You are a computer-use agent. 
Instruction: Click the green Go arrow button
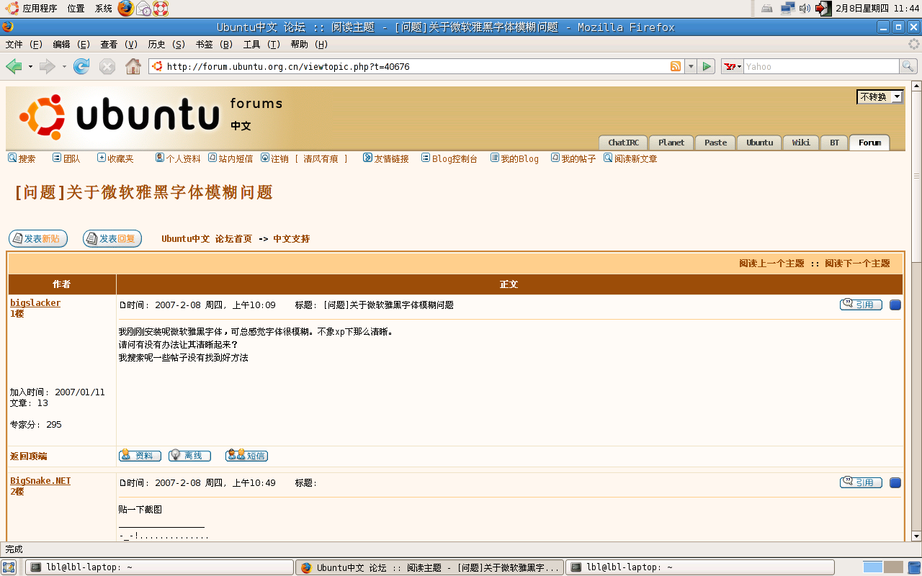coord(707,66)
